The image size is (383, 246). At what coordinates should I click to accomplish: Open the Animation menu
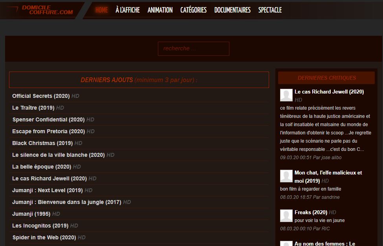point(160,10)
